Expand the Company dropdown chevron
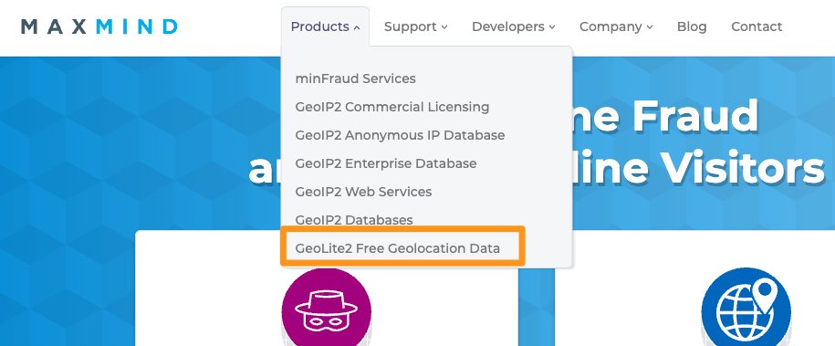This screenshot has width=835, height=346. [650, 27]
